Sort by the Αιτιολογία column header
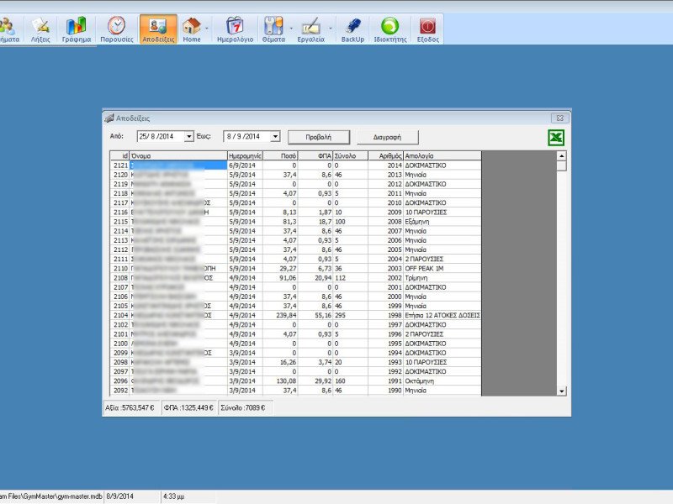Screen dimensions: 673x504 pos(442,155)
